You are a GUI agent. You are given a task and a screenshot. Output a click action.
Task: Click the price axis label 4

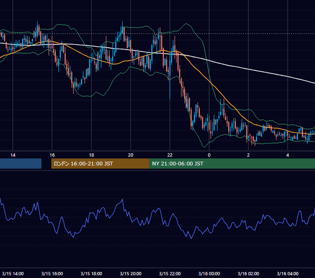pyautogui.click(x=288, y=155)
